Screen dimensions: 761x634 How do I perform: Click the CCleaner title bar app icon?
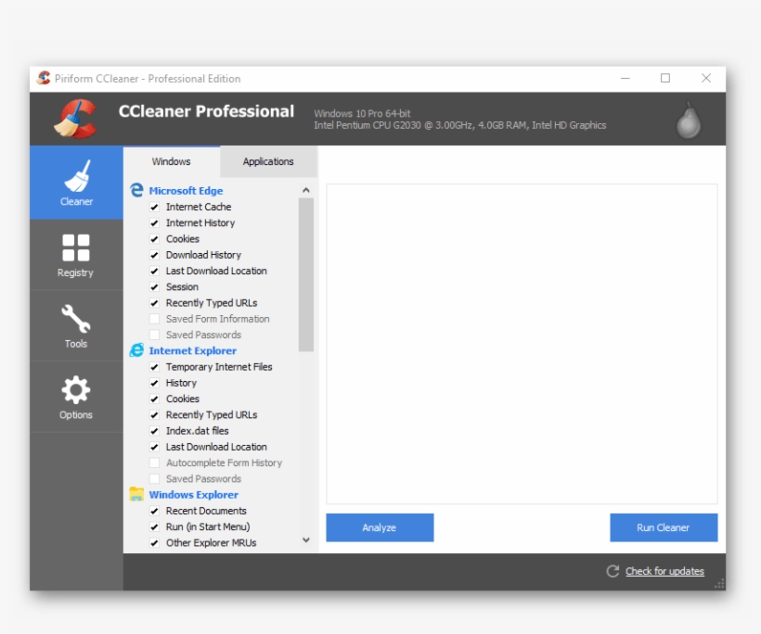point(44,78)
